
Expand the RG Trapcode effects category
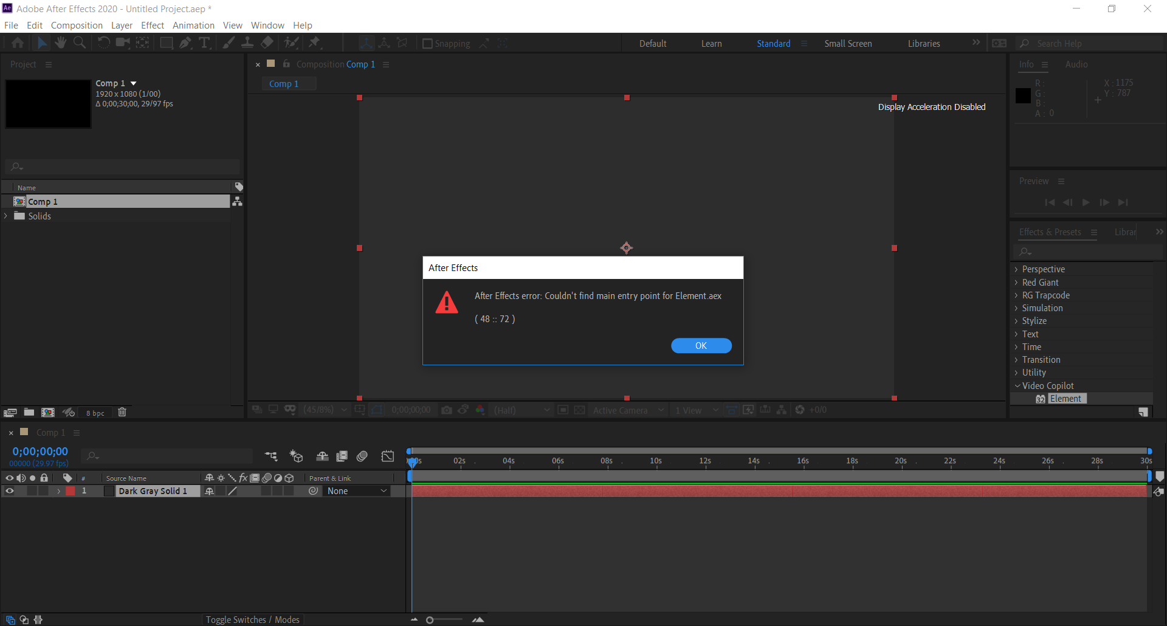pos(1016,295)
